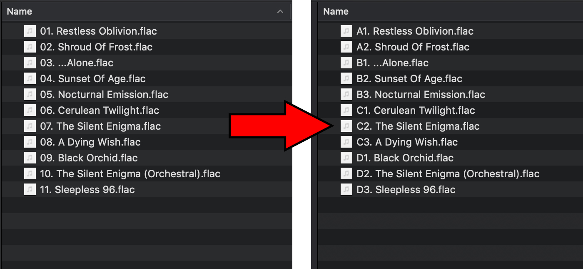
Task: Select 03. ...Alone.flac in left list
Action: point(77,63)
